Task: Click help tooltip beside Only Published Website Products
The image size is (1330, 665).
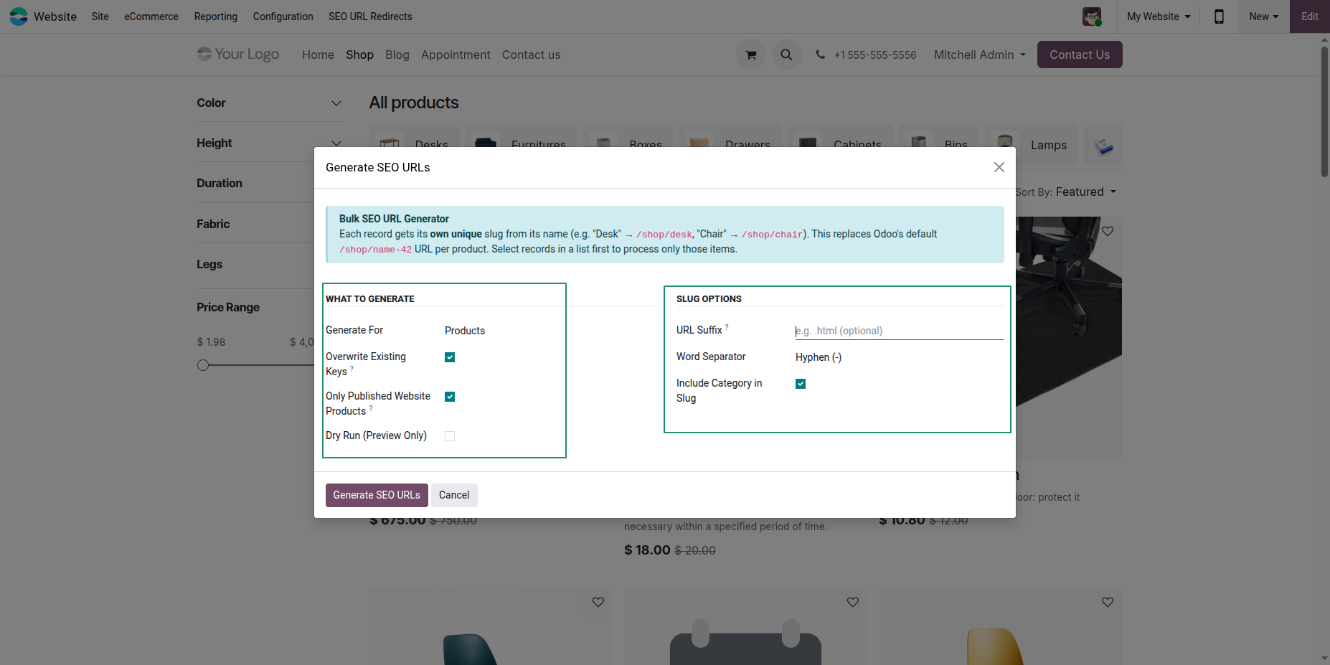Action: tap(371, 408)
